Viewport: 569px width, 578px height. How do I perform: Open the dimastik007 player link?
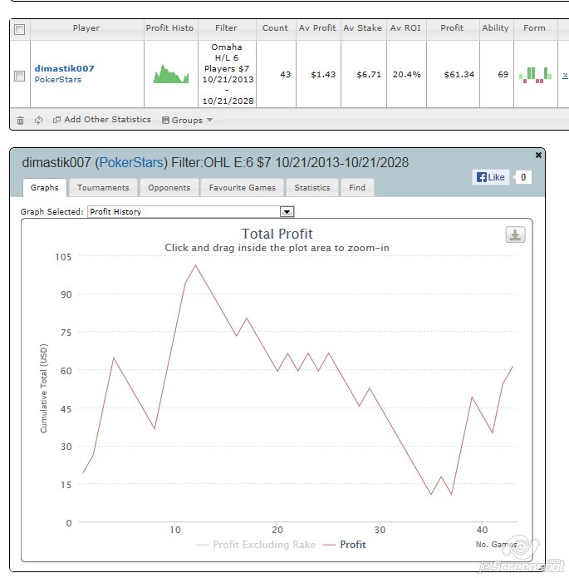click(65, 68)
